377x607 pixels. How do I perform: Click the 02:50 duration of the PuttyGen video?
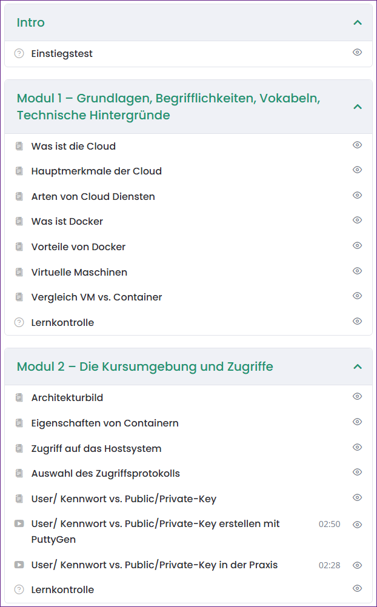click(x=330, y=524)
